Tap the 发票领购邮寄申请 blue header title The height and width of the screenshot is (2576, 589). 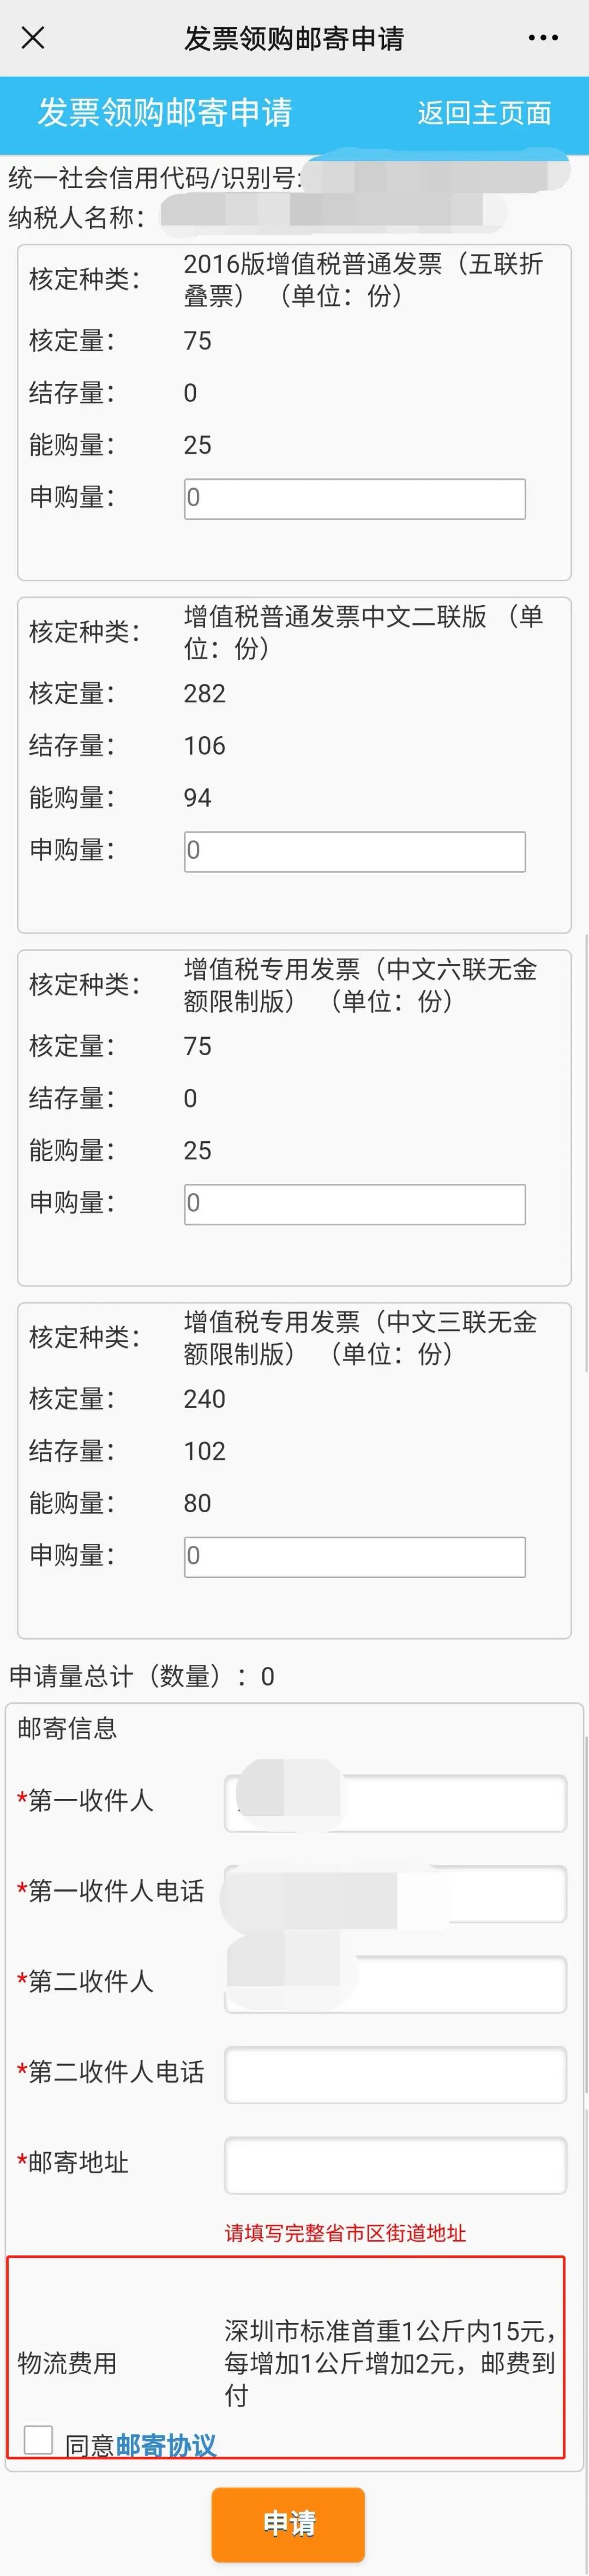coord(165,112)
